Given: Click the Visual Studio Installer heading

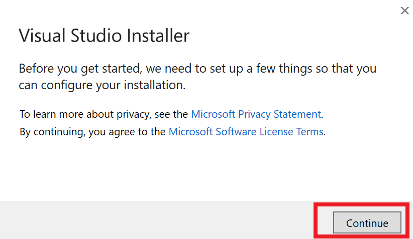Looking at the screenshot, I should coord(104,36).
